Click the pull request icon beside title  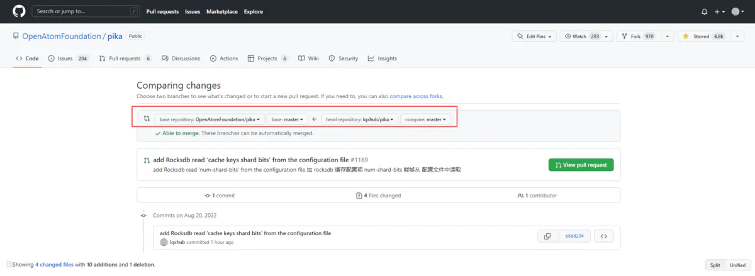147,160
